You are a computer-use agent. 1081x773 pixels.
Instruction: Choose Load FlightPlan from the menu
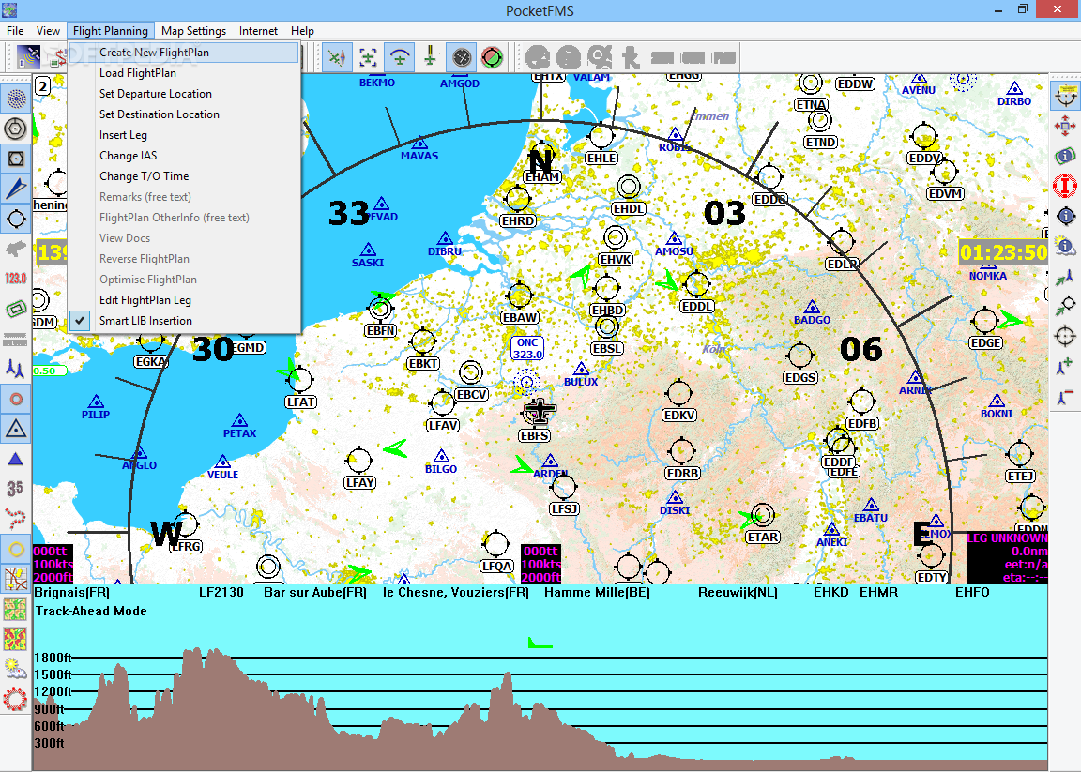tap(184, 73)
